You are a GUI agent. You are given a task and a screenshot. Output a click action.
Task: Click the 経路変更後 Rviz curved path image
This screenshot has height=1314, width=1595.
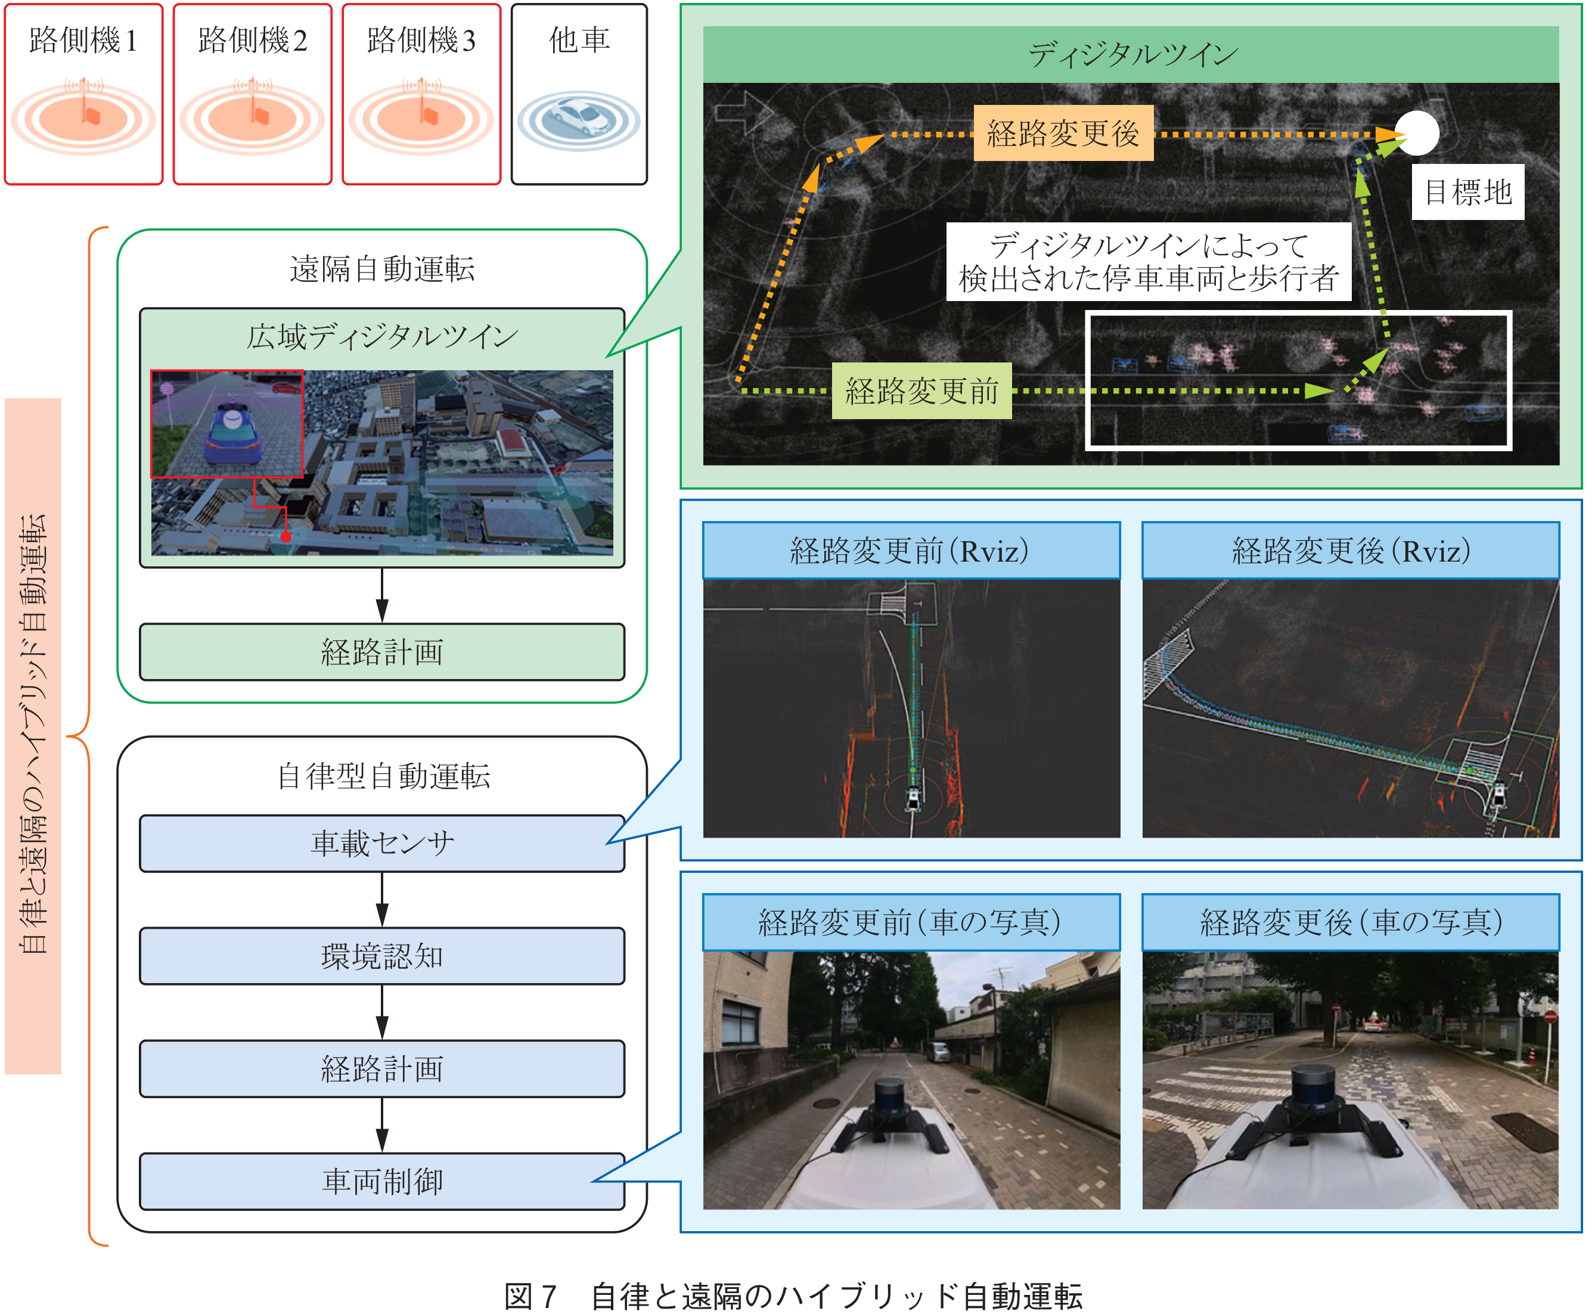(1351, 708)
